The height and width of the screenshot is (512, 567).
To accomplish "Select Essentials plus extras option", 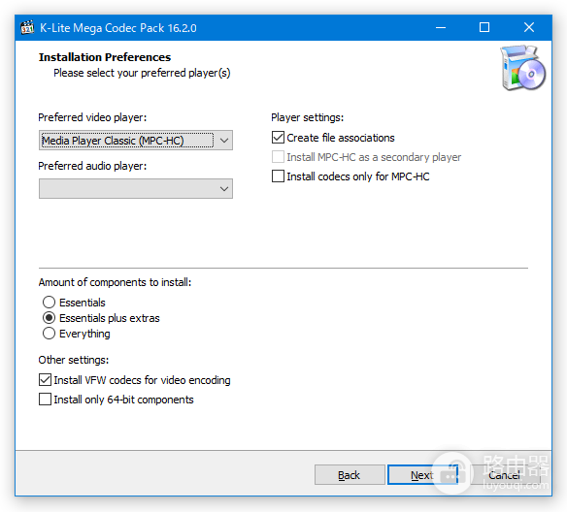I will [x=49, y=318].
